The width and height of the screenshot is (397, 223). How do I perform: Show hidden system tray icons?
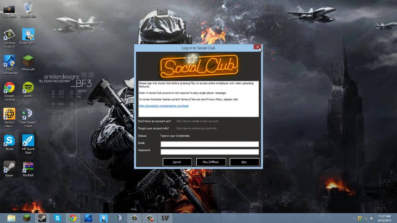click(x=354, y=218)
